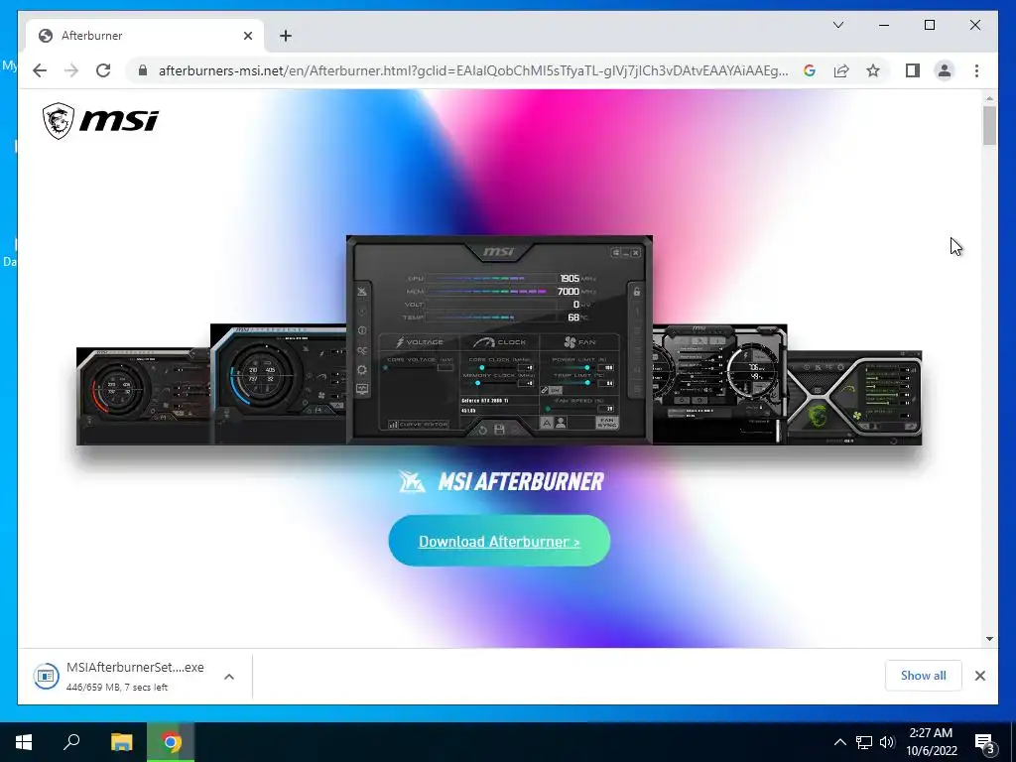Screen dimensions: 1016x762
Task: Click the blue gauge skin thumbnail
Action: click(x=278, y=384)
